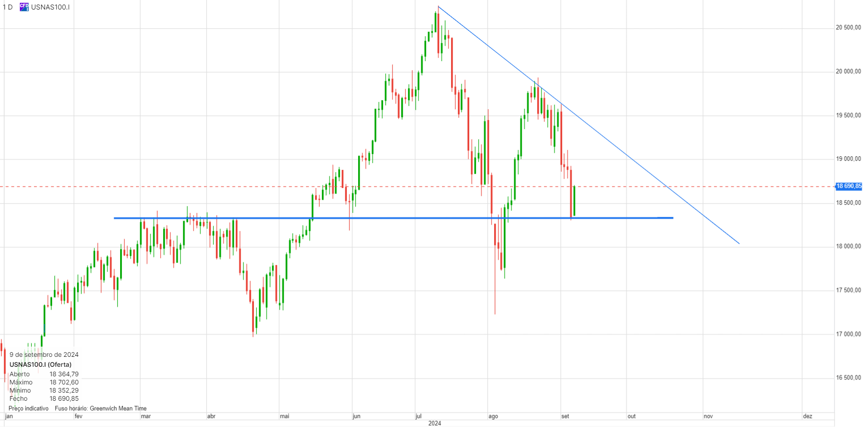This screenshot has width=864, height=427.
Task: Click the 16 500,00 price axis label
Action: [x=848, y=378]
